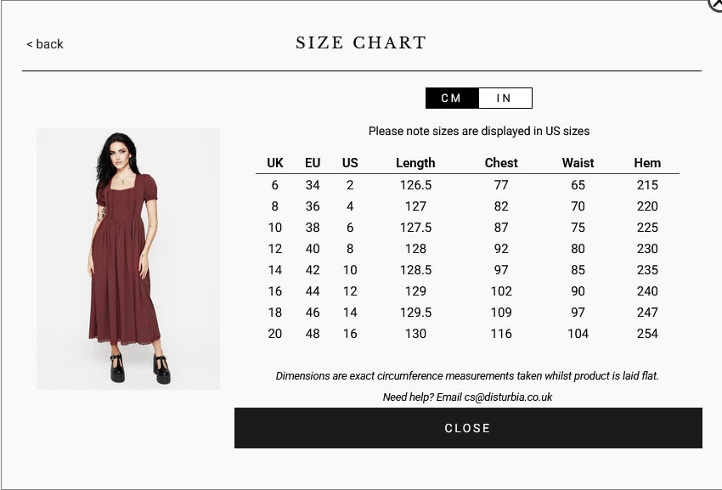Screen dimensions: 722x490
Task: Select UK size 6 in the table
Action: coord(275,185)
